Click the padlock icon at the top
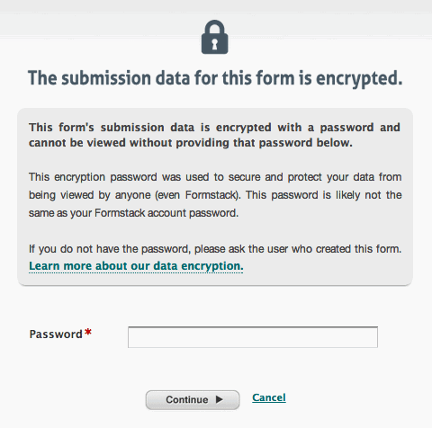 [214, 37]
